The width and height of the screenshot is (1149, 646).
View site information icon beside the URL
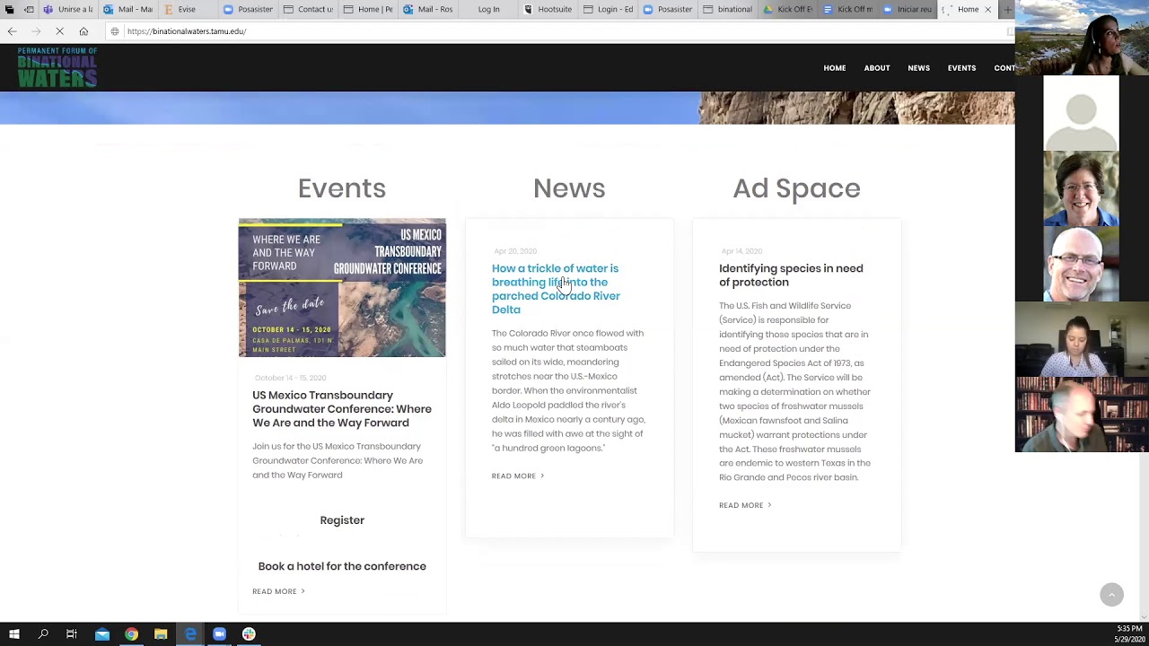pyautogui.click(x=115, y=31)
